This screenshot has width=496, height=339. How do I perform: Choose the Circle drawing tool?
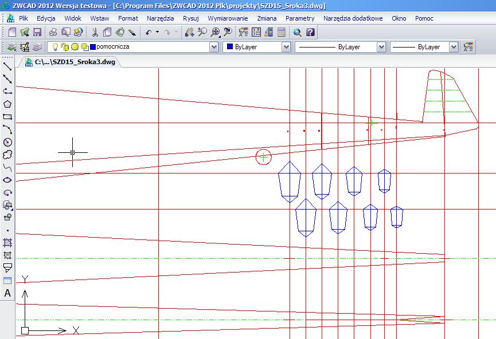7,142
